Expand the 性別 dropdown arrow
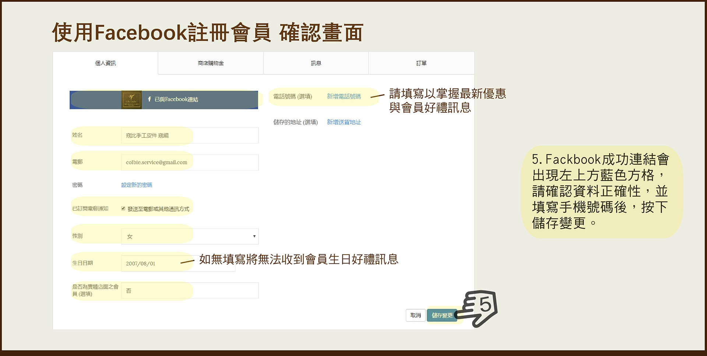 pyautogui.click(x=254, y=236)
